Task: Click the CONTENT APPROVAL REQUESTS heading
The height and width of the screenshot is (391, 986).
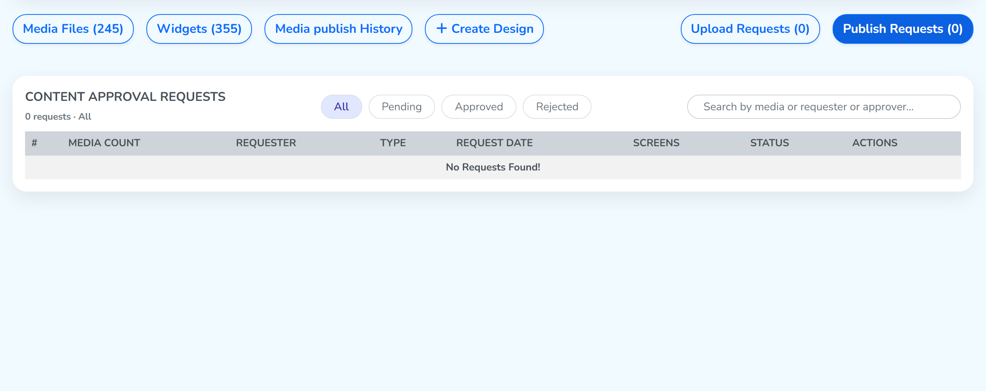Action: point(125,97)
